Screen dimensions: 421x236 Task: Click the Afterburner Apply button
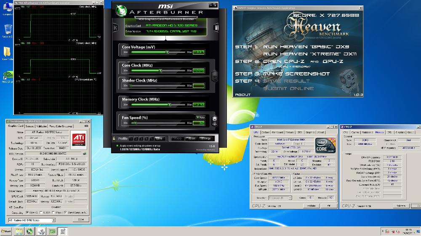(x=177, y=139)
